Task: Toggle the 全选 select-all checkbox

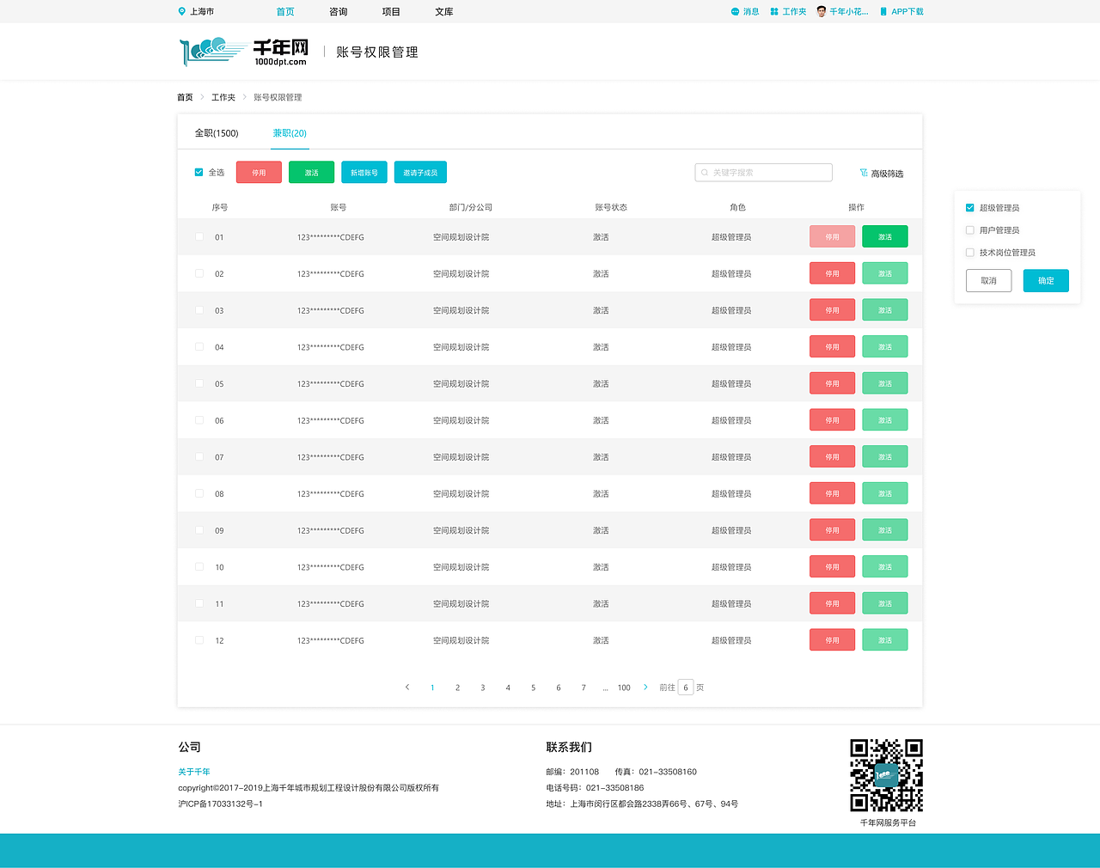Action: tap(199, 172)
